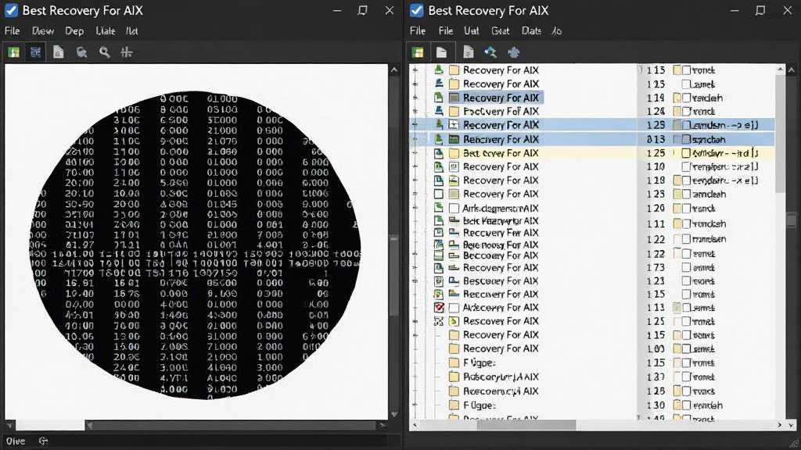Click up arrow of left window vertical scrollbar
This screenshot has width=801, height=450.
(394, 70)
